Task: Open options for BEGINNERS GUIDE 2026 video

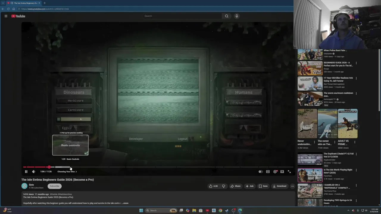Action: click(x=356, y=63)
